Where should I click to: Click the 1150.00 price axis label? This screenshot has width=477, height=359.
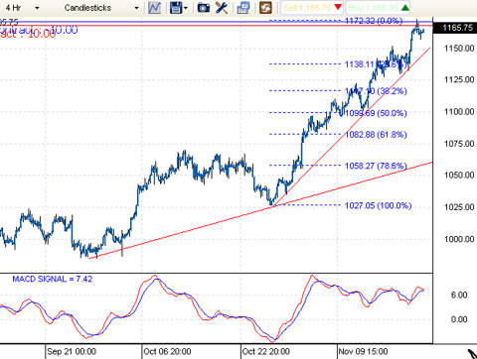459,49
